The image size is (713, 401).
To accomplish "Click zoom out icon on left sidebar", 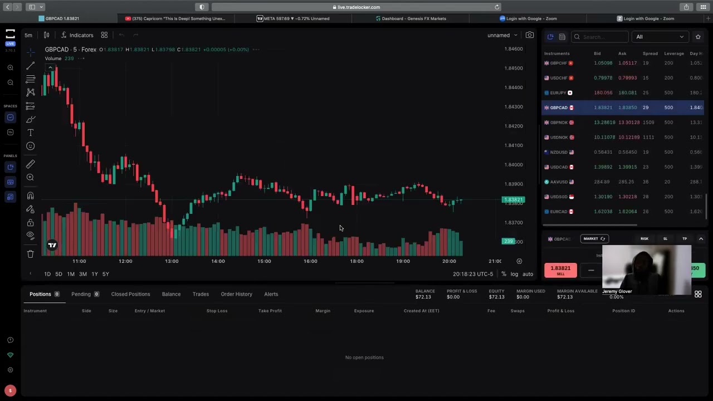I will 10,82.
